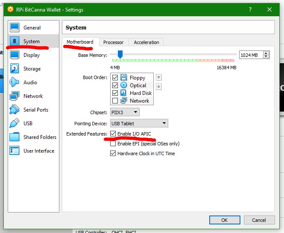The height and width of the screenshot is (233, 284).
Task: Open the Chipset PIIX3 dropdown
Action: 125,112
